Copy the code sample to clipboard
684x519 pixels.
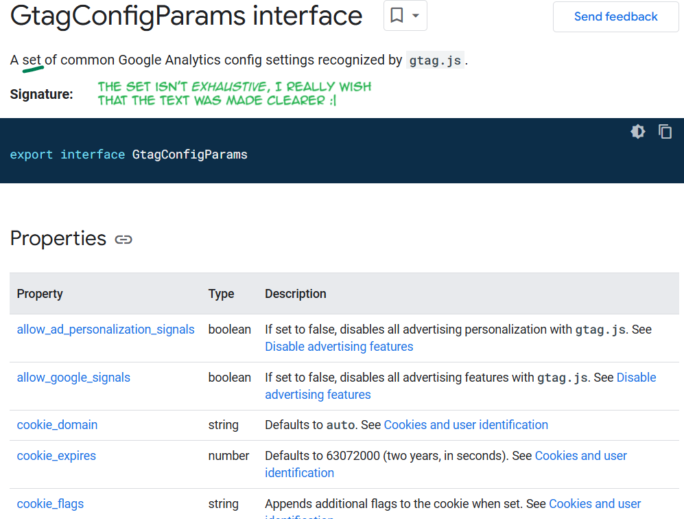coord(665,131)
